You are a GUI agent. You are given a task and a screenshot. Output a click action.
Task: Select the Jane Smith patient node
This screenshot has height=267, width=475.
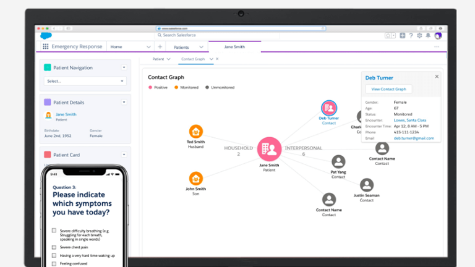point(269,149)
